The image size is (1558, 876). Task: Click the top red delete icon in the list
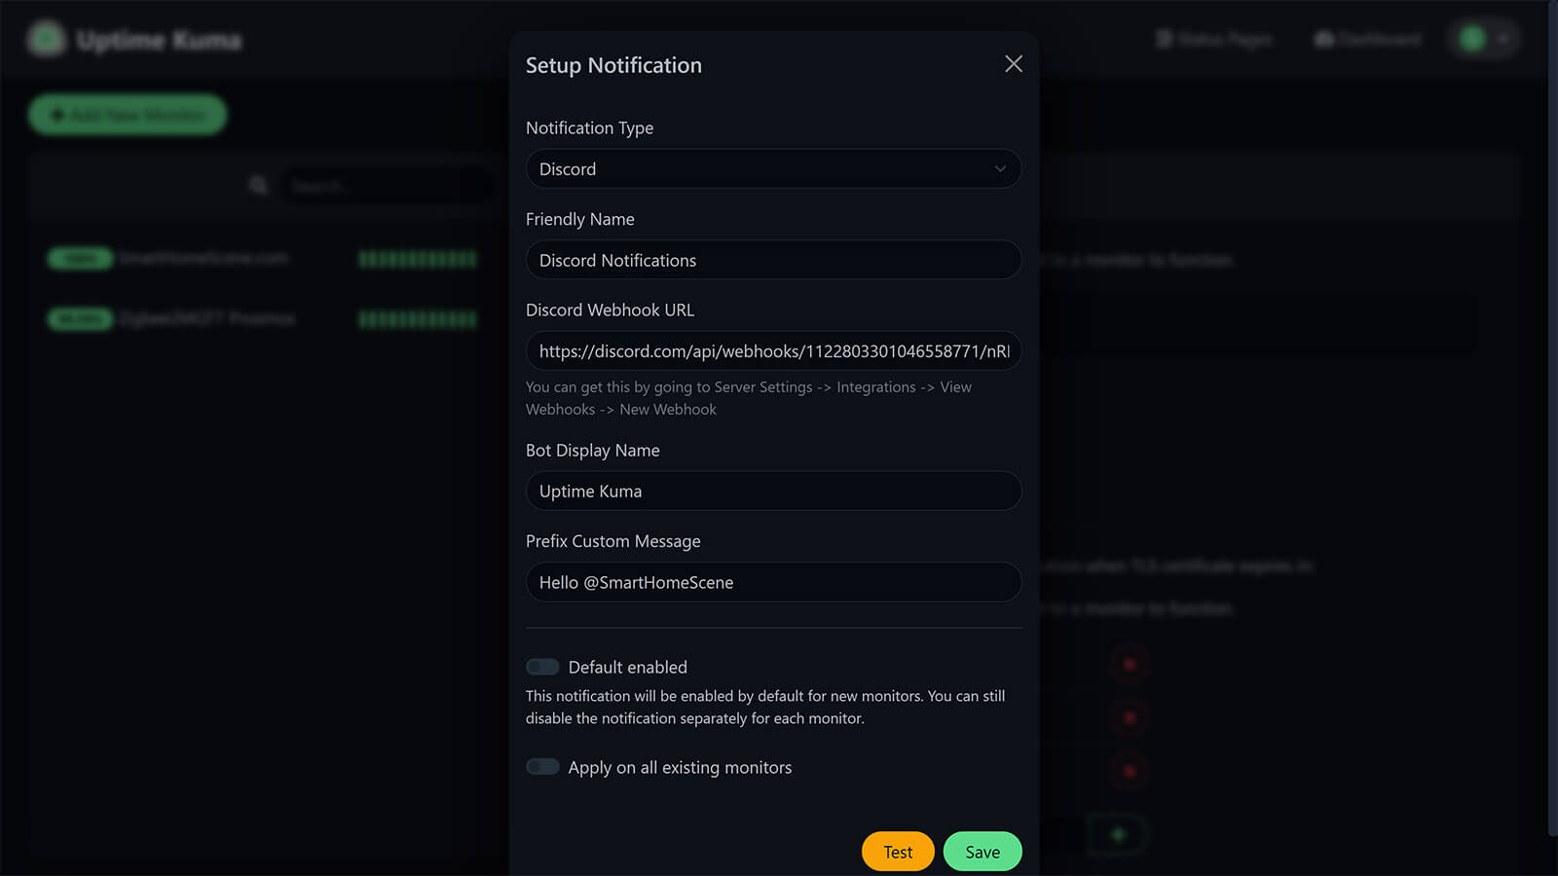pyautogui.click(x=1129, y=663)
